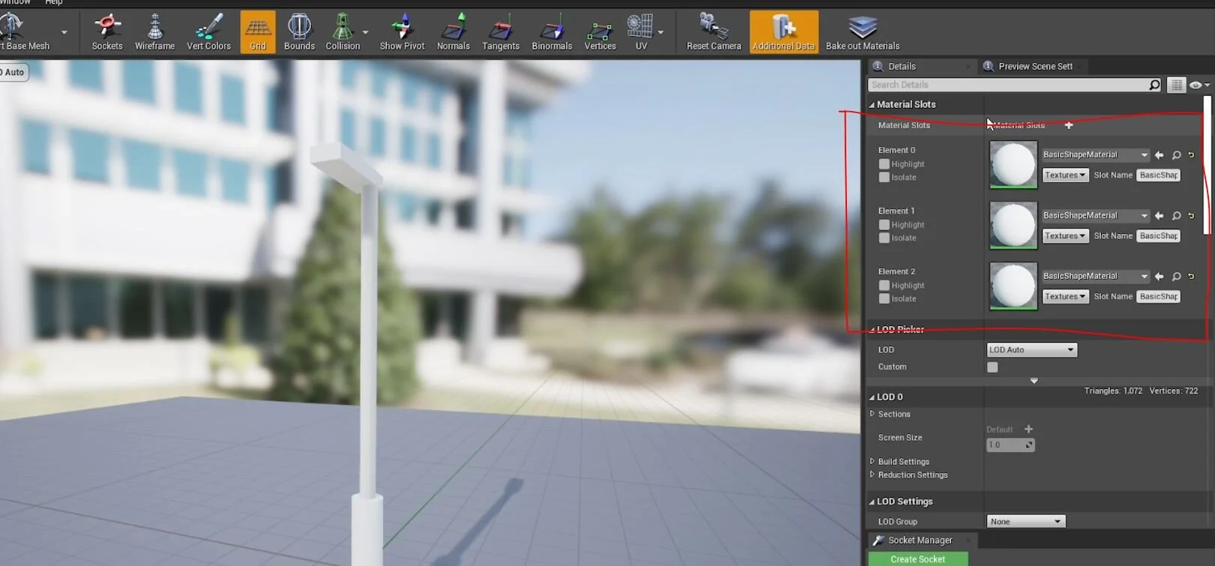1215x566 pixels.
Task: Expand Build Settings
Action: coord(872,461)
